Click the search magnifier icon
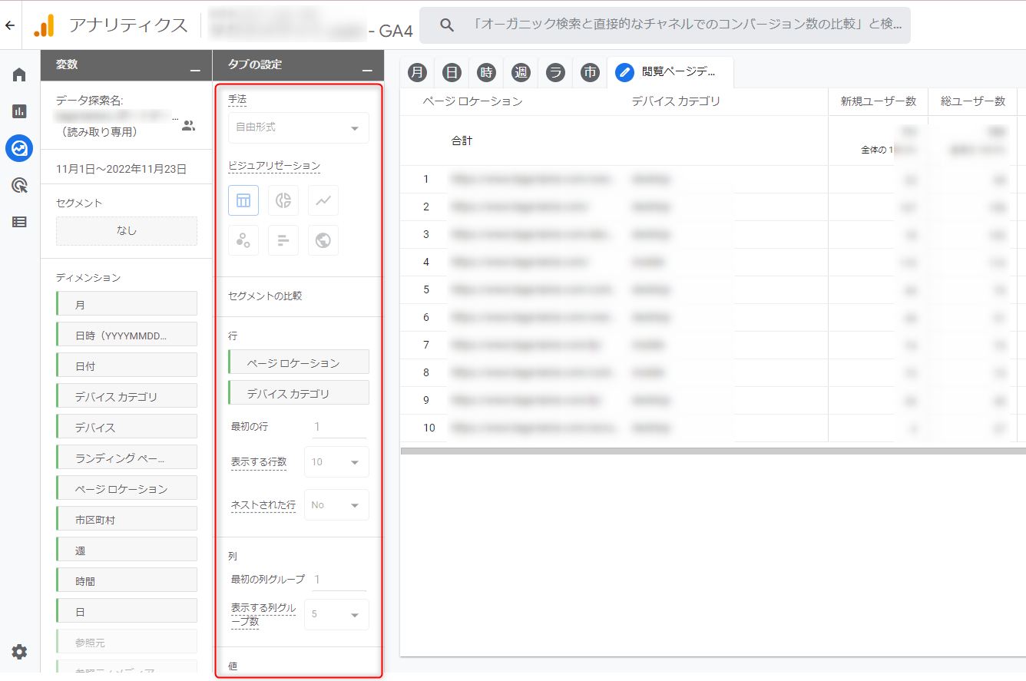 (x=448, y=25)
